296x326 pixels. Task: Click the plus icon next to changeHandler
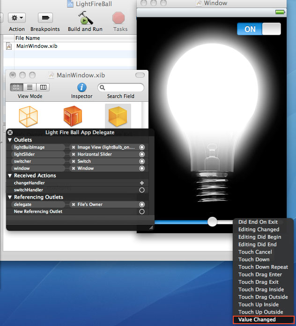(142, 183)
